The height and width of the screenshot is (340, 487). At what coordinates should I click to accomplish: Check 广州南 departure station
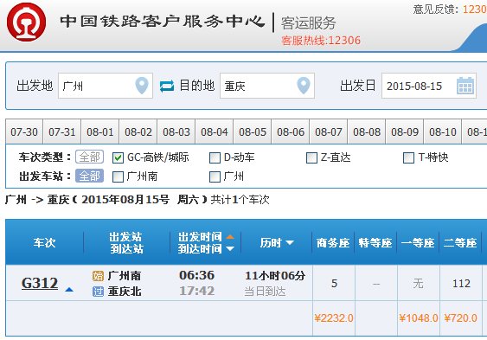coord(118,177)
